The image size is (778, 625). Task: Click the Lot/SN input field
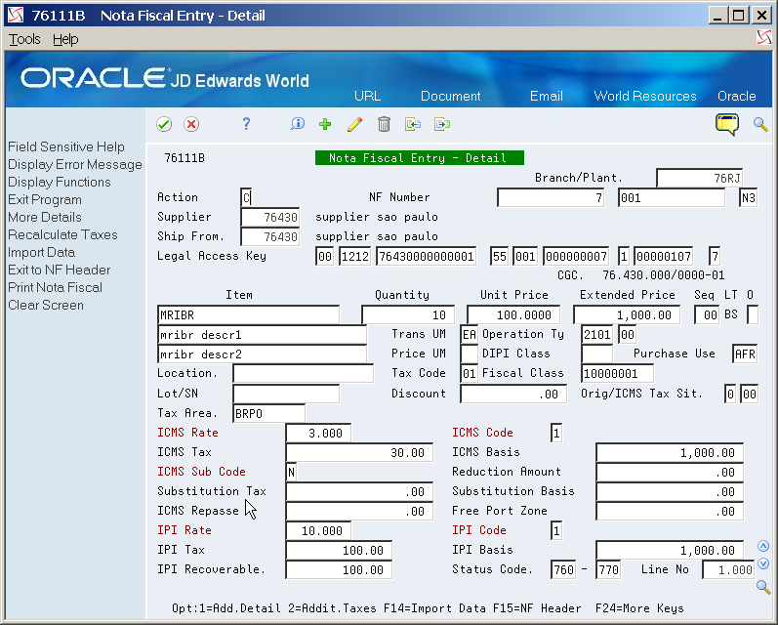(286, 394)
